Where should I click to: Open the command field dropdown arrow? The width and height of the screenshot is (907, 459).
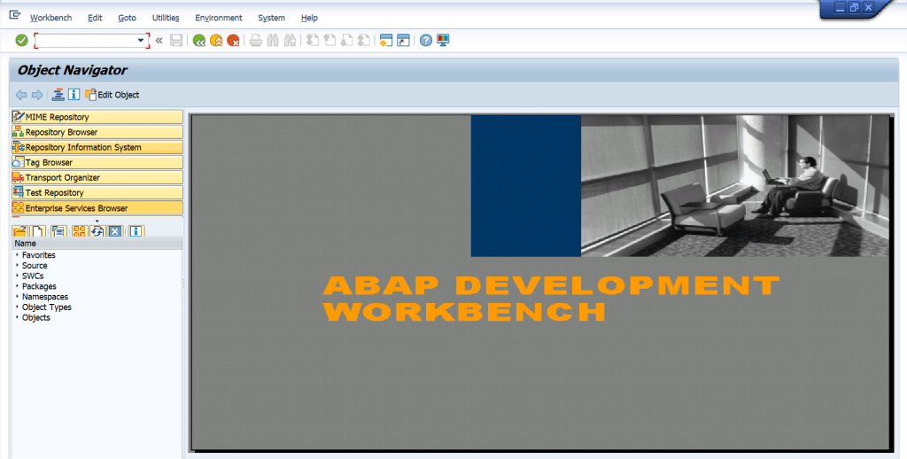pyautogui.click(x=141, y=41)
